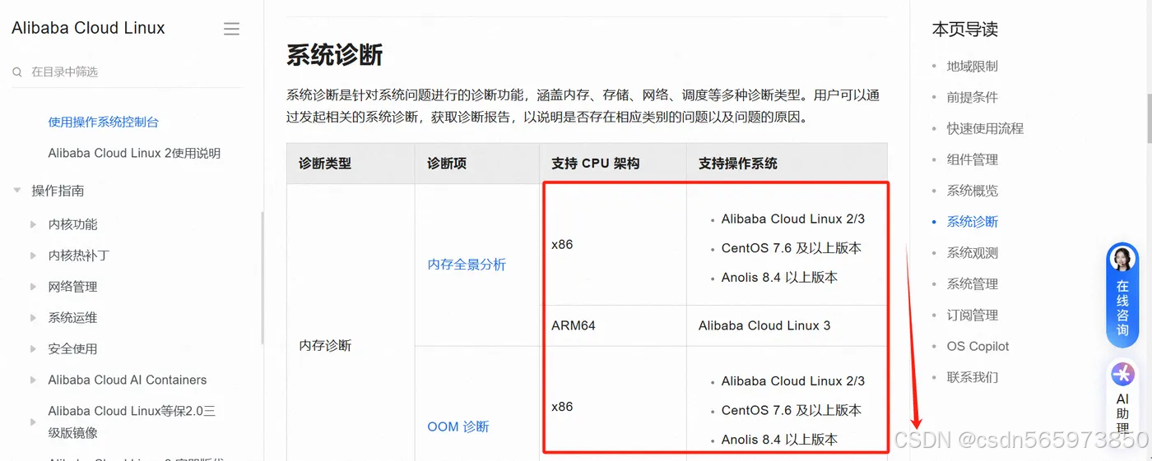Image resolution: width=1152 pixels, height=461 pixels.
Task: Expand the 网络管理 tree arrow
Action: [x=34, y=287]
